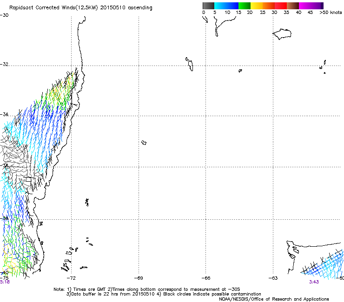Image resolution: width=344 pixels, height=302 pixels.
Task: Click the '>50 knots' legend label
Action: pos(331,13)
